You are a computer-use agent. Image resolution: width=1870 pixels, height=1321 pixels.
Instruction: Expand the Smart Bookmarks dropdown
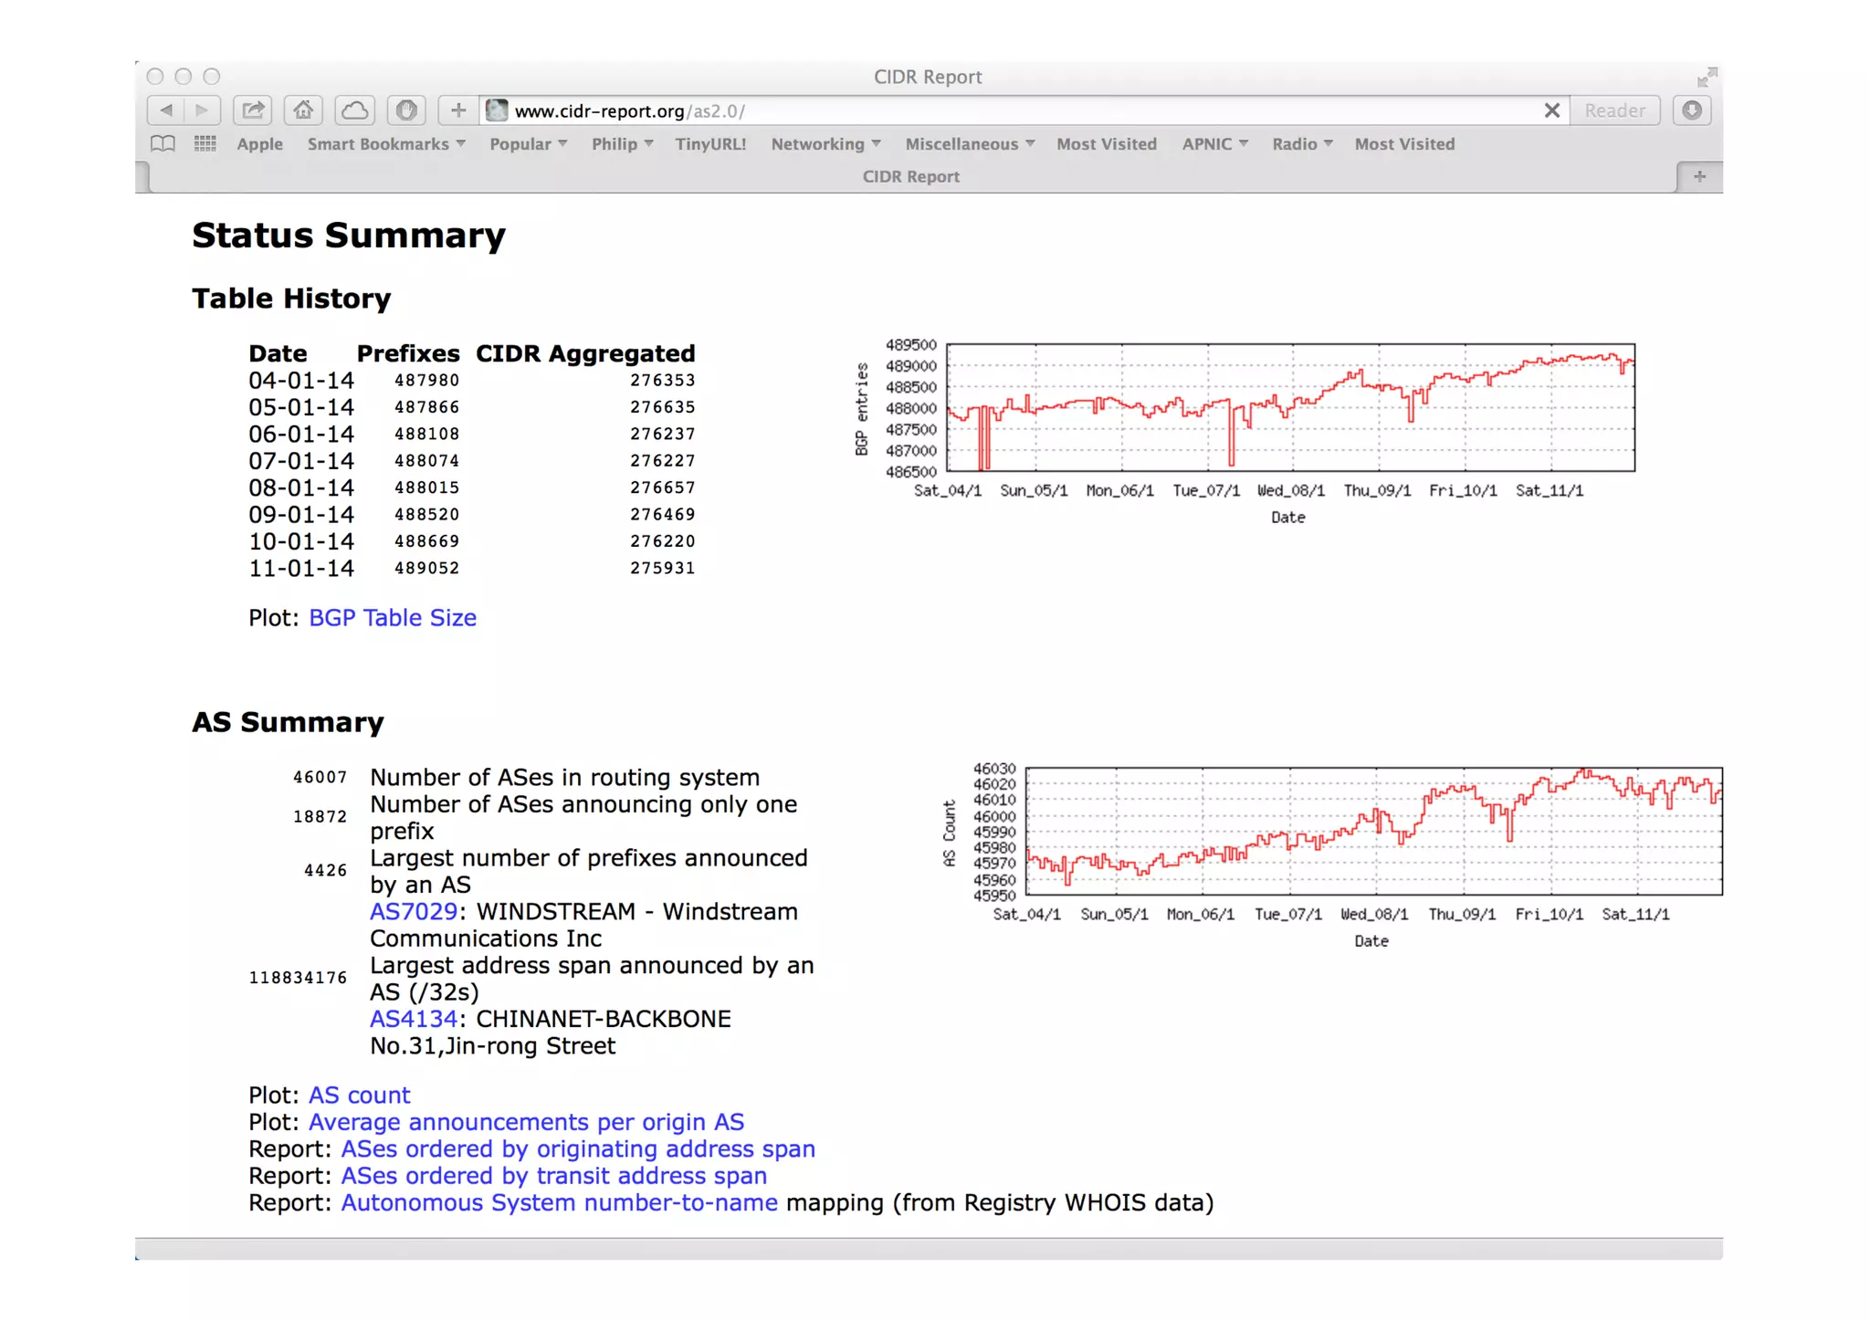(x=386, y=144)
